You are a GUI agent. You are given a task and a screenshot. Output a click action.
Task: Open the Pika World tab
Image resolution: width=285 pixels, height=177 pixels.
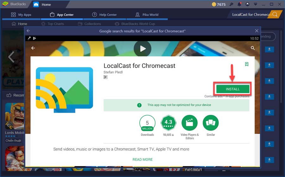(147, 15)
